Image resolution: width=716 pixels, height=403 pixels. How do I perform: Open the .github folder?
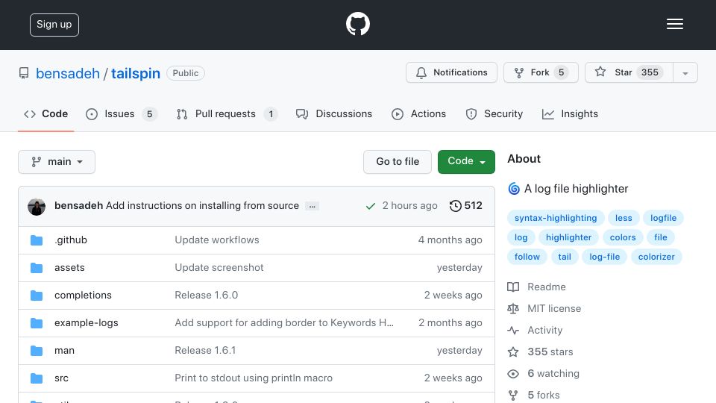point(71,240)
